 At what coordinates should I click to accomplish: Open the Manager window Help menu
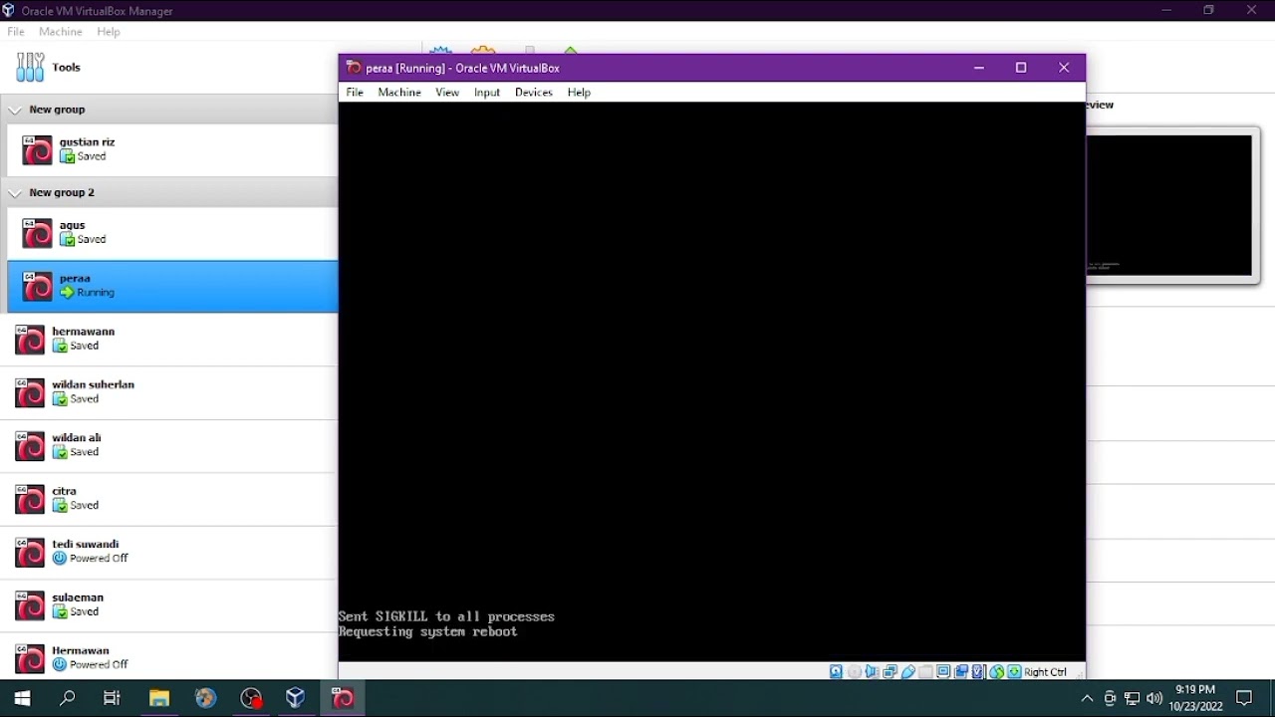click(x=109, y=32)
